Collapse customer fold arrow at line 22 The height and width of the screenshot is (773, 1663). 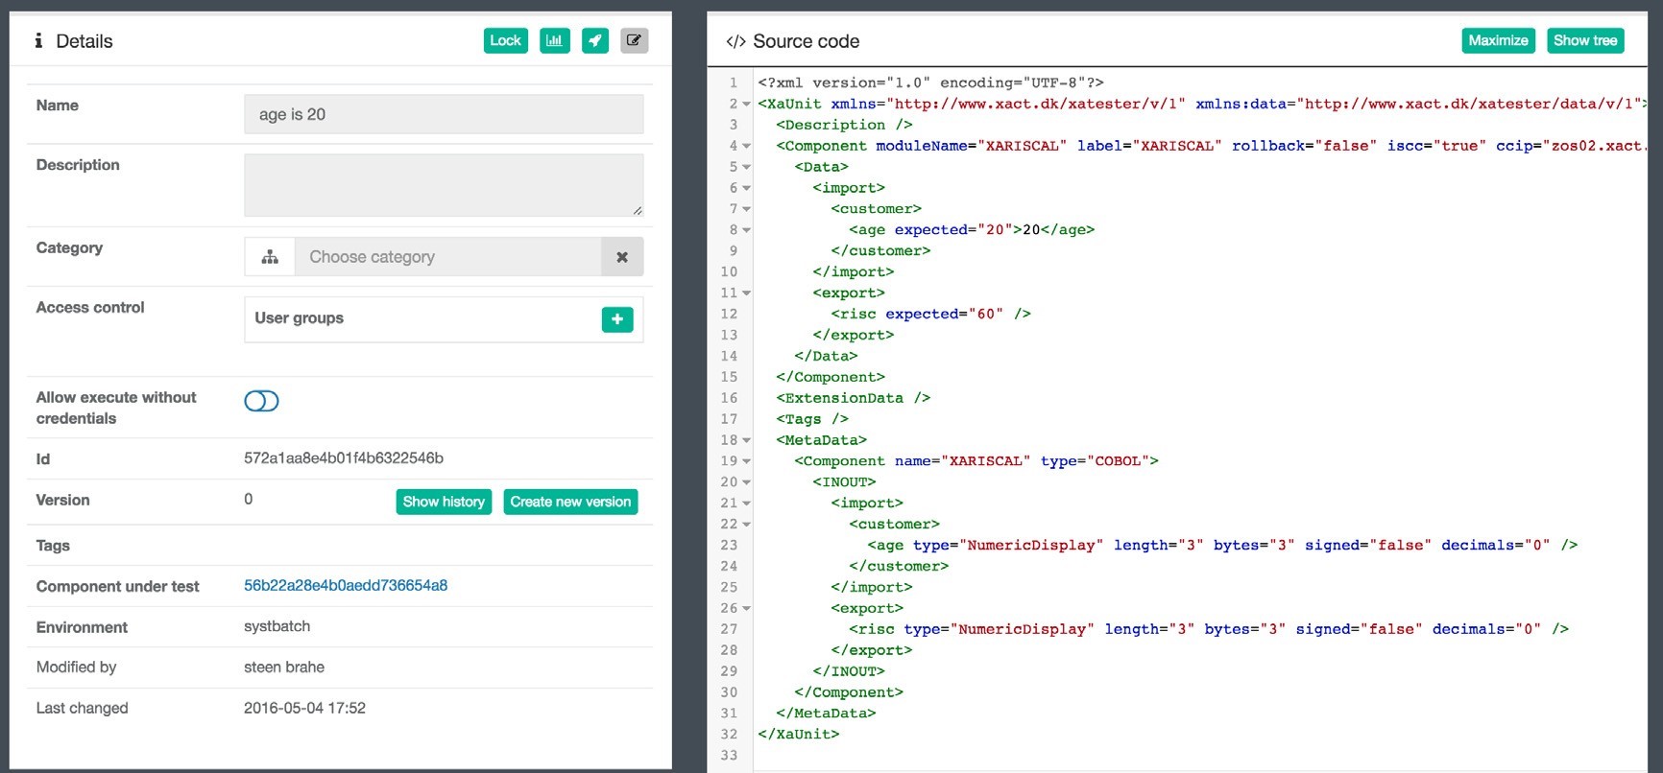[x=746, y=525]
